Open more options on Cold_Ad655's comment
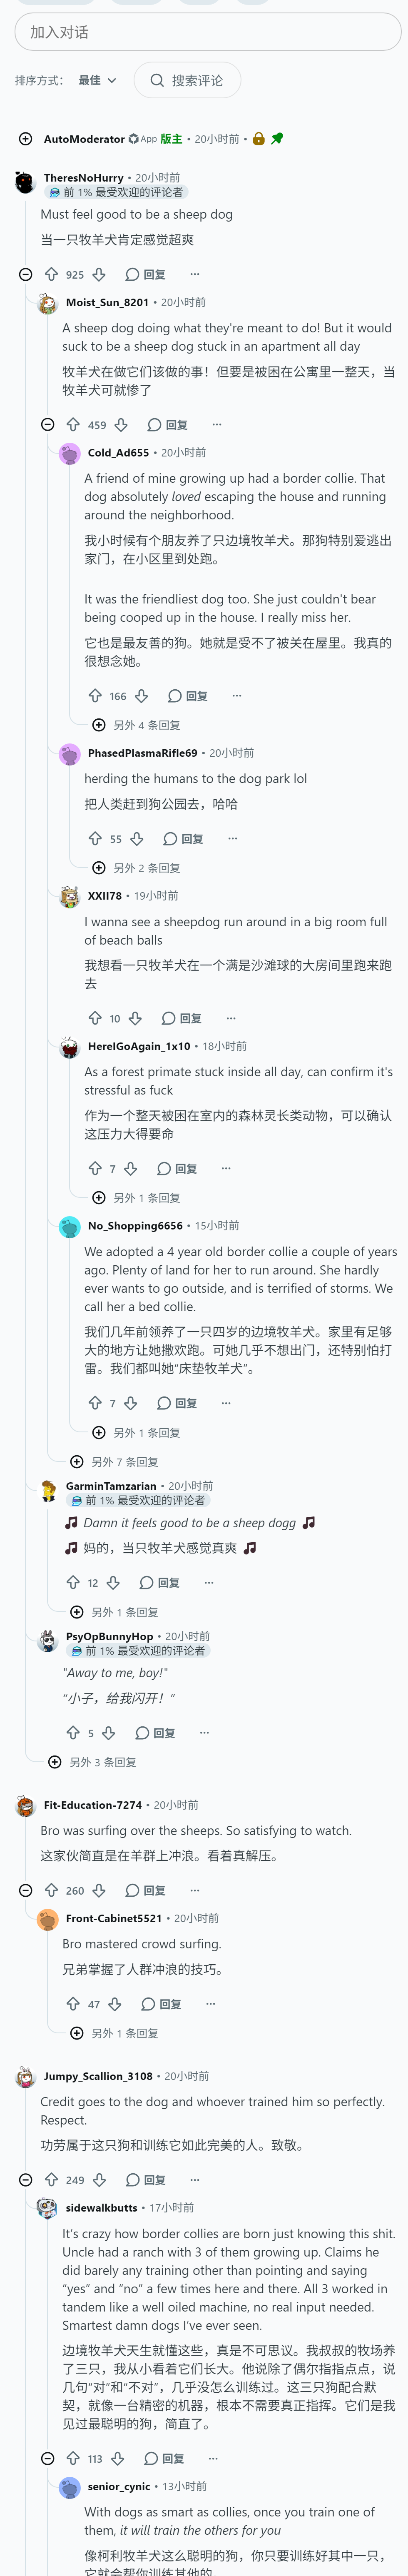This screenshot has height=2576, width=408. point(237,695)
